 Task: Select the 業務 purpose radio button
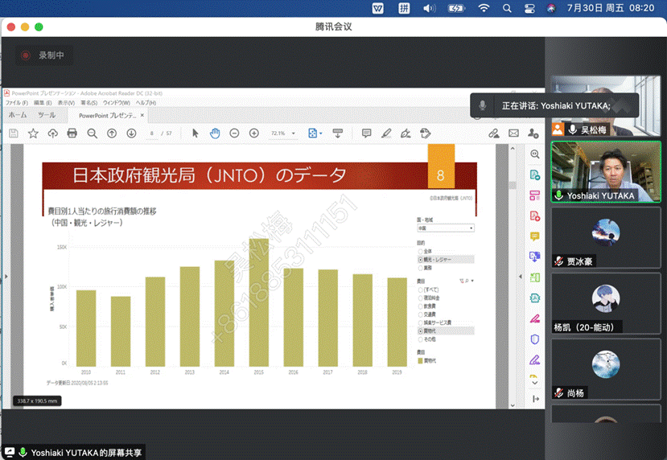420,267
